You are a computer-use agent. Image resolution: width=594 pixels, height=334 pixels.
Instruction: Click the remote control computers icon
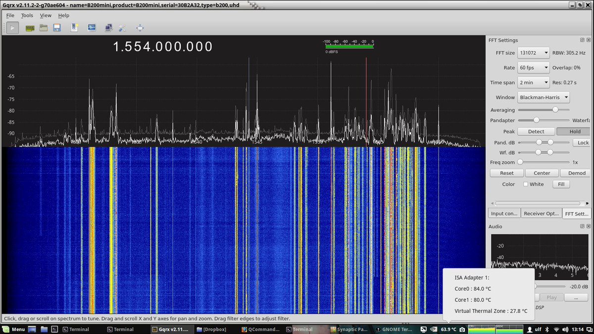pyautogui.click(x=108, y=28)
